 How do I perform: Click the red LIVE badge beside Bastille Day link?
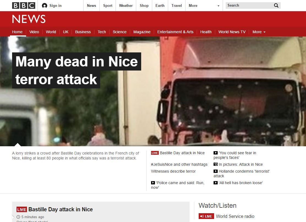coord(155,153)
